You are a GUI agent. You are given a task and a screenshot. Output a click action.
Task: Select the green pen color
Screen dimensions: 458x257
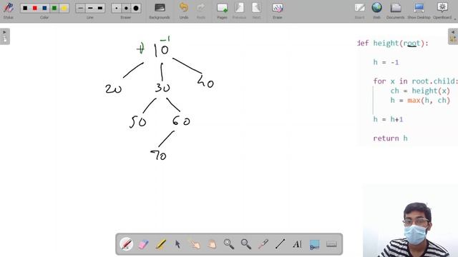pos(54,8)
